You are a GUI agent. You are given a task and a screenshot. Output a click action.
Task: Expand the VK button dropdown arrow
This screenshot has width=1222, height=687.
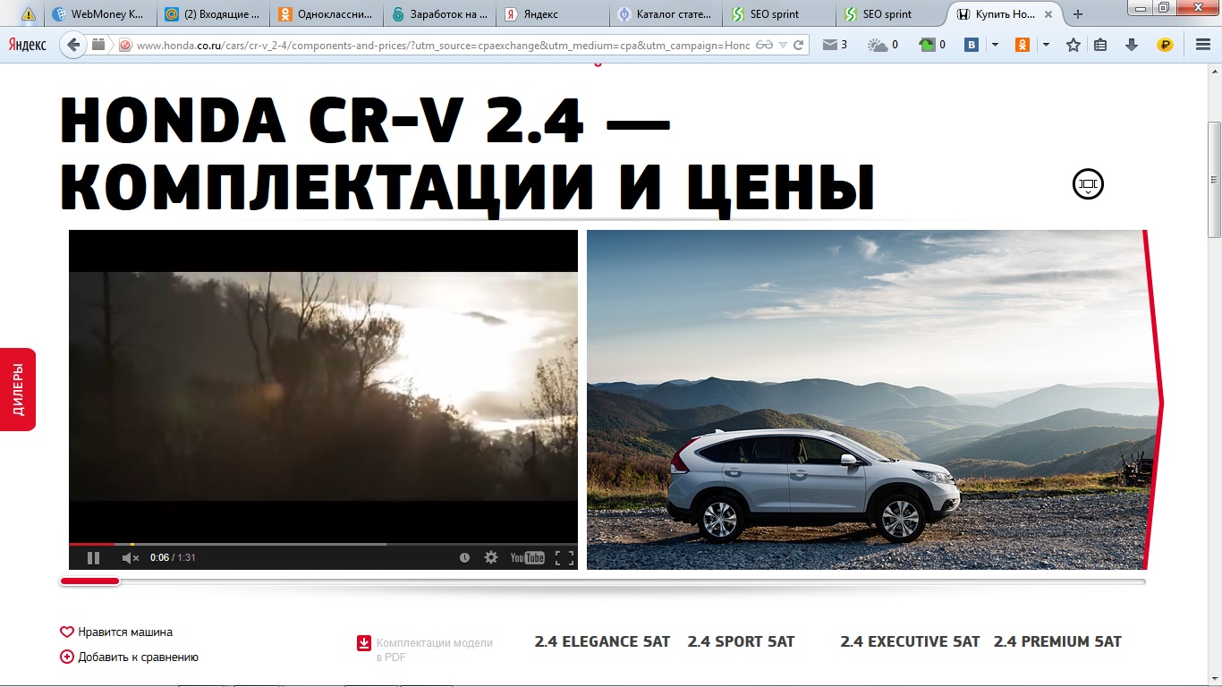coord(995,45)
